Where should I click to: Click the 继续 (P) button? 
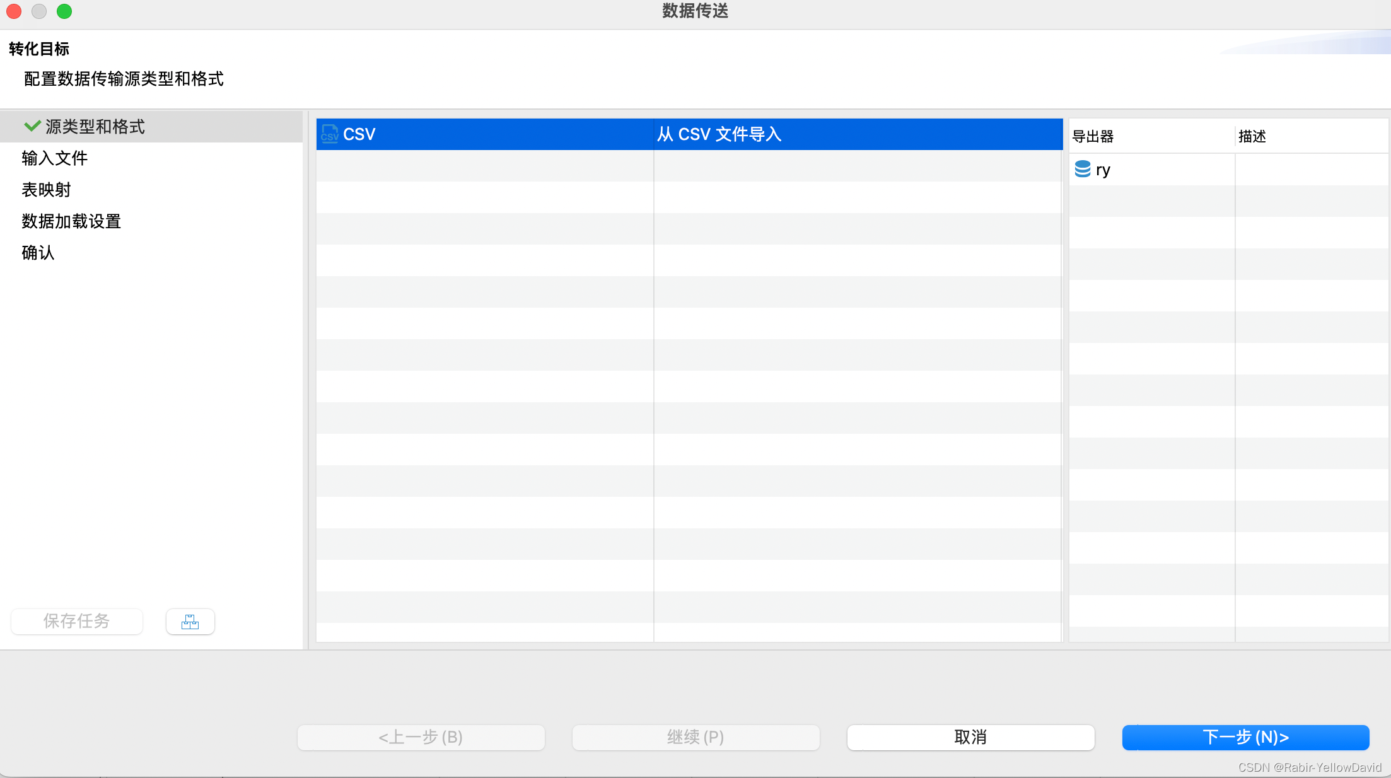pos(696,737)
